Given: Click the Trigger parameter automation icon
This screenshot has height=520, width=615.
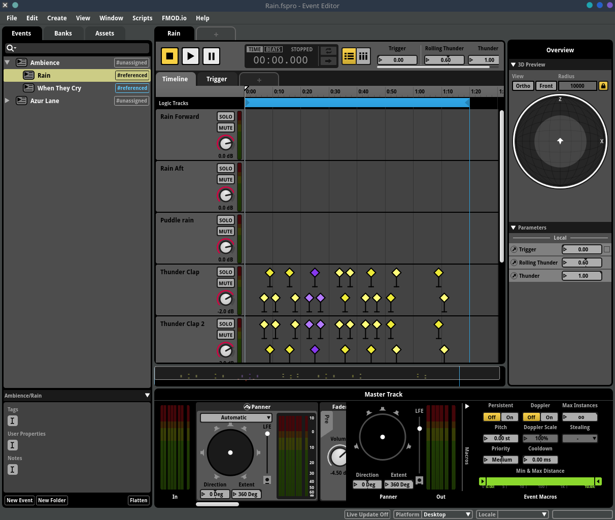Looking at the screenshot, I should point(514,249).
